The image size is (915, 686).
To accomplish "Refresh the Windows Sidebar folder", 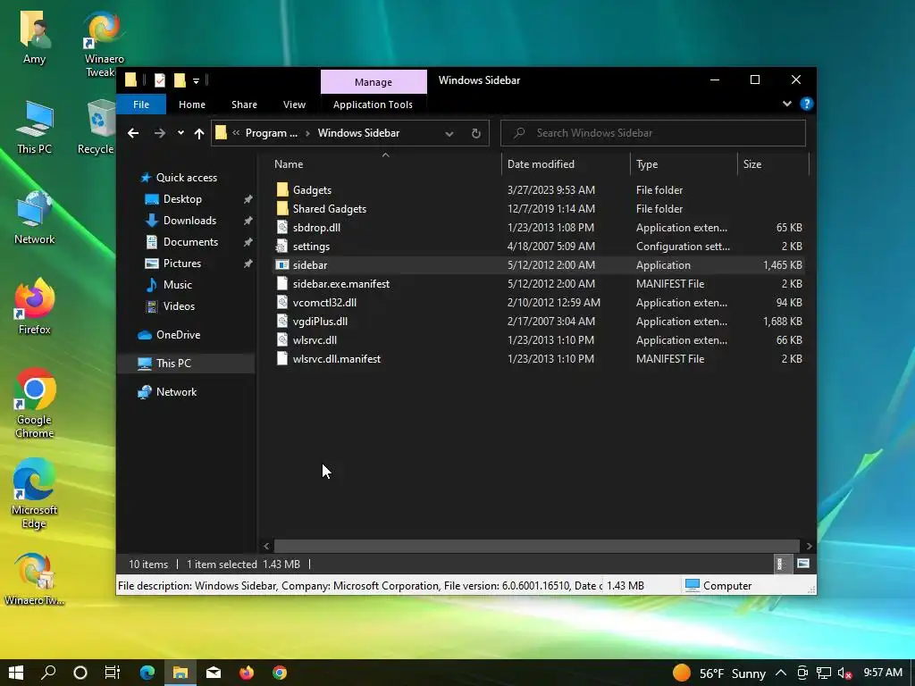I will click(475, 133).
